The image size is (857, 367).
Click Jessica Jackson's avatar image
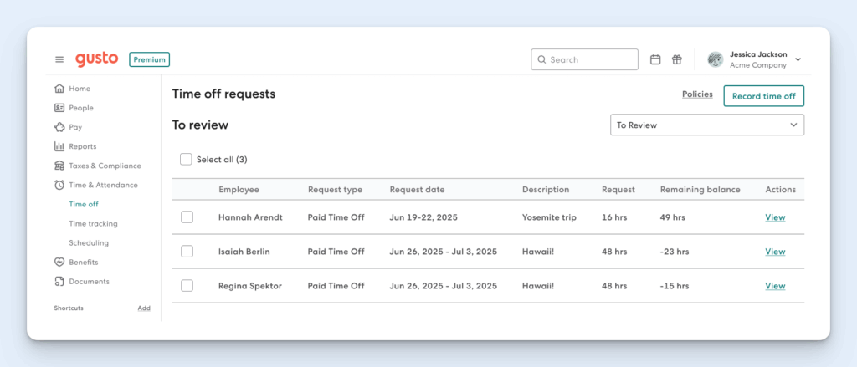coord(715,59)
